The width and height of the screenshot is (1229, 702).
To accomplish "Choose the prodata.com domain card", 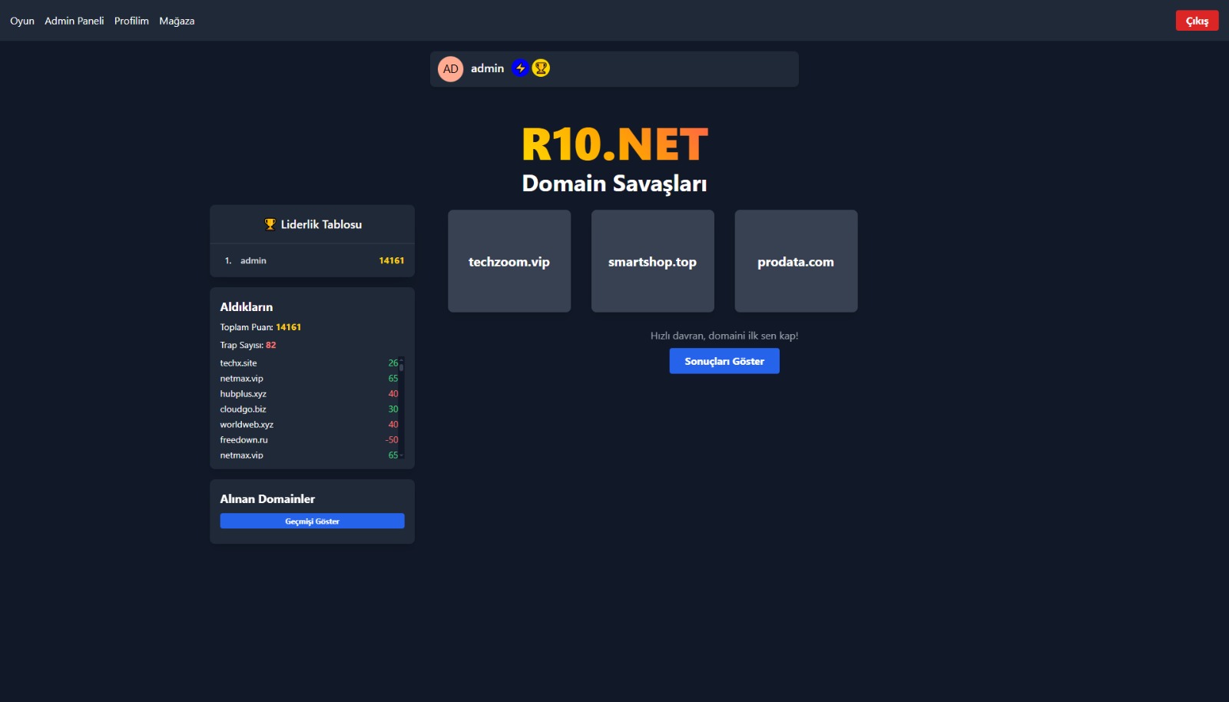I will [x=796, y=261].
